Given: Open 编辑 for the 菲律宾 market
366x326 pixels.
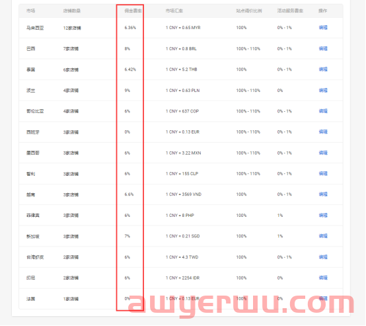Looking at the screenshot, I should point(323,215).
